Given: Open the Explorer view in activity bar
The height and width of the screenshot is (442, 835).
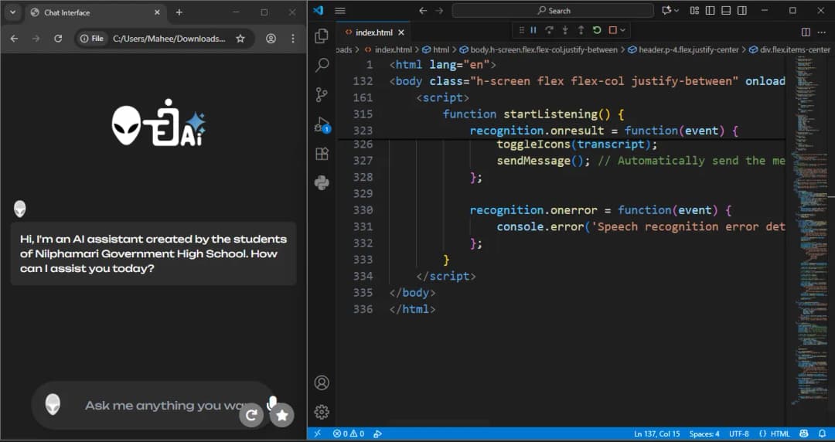Looking at the screenshot, I should pos(322,36).
